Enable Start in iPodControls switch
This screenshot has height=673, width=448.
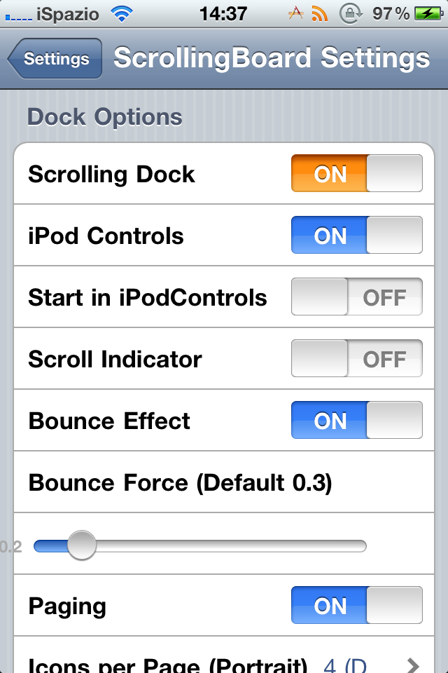coord(357,297)
